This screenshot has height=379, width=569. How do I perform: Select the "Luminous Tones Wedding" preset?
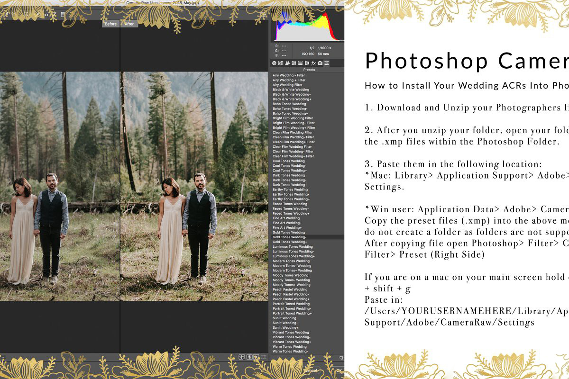(x=293, y=246)
